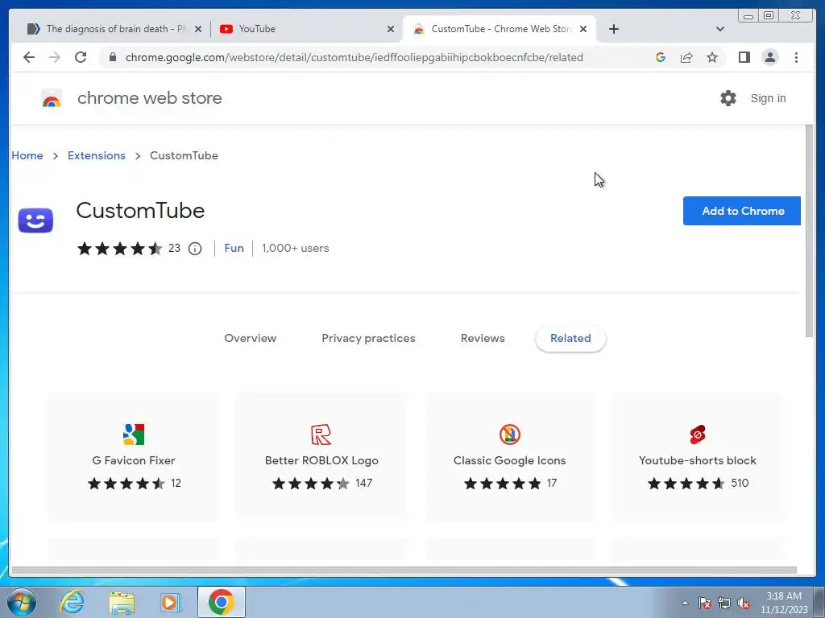This screenshot has height=618, width=825.
Task: Click the Action Center flag tray icon
Action: click(705, 603)
